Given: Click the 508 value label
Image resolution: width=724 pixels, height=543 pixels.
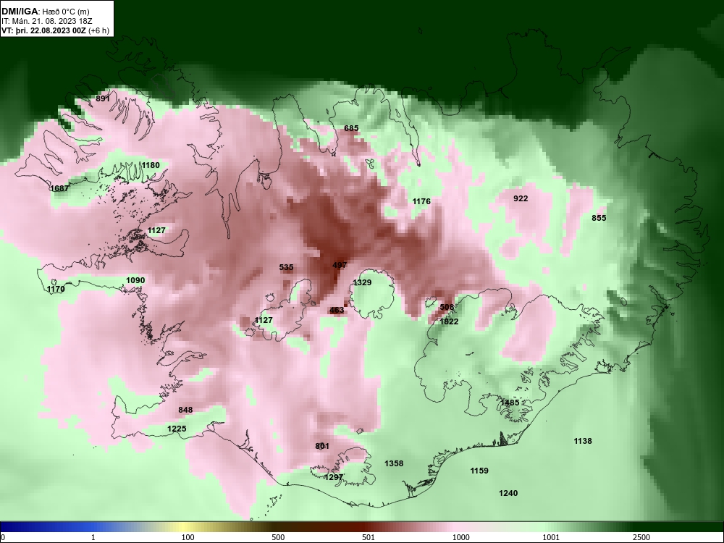Looking at the screenshot, I should (447, 307).
